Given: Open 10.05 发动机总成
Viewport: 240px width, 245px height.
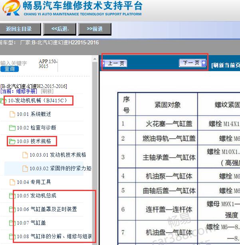Looking at the screenshot, I should tap(36, 195).
